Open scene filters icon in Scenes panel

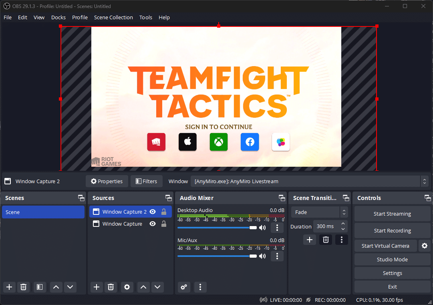[40, 287]
